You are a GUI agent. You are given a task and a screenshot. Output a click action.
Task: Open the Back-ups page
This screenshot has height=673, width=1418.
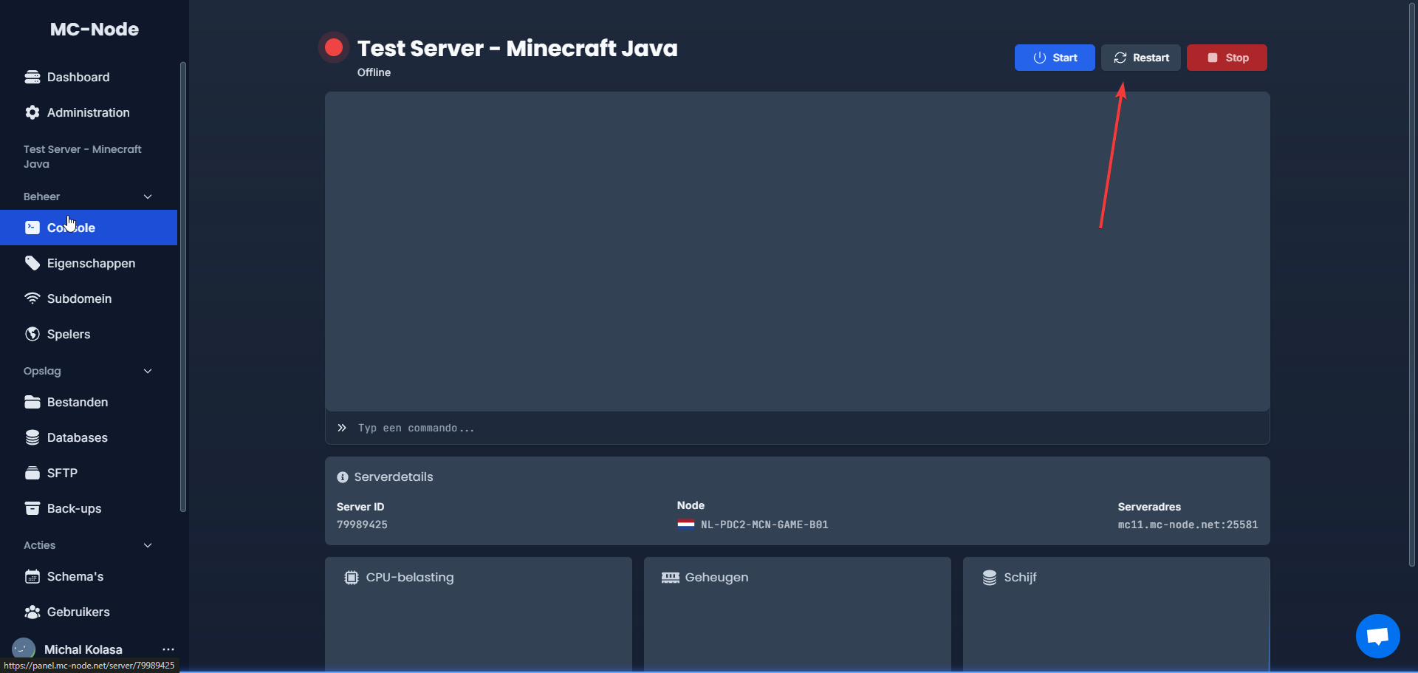89,508
